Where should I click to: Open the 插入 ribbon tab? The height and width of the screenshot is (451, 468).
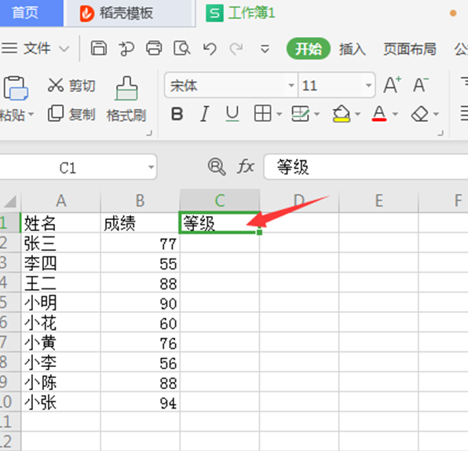[x=353, y=49]
